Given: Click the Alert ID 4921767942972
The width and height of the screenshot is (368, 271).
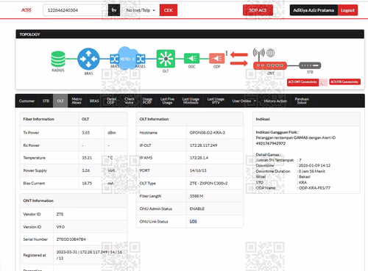Looking at the screenshot, I should (x=271, y=143).
